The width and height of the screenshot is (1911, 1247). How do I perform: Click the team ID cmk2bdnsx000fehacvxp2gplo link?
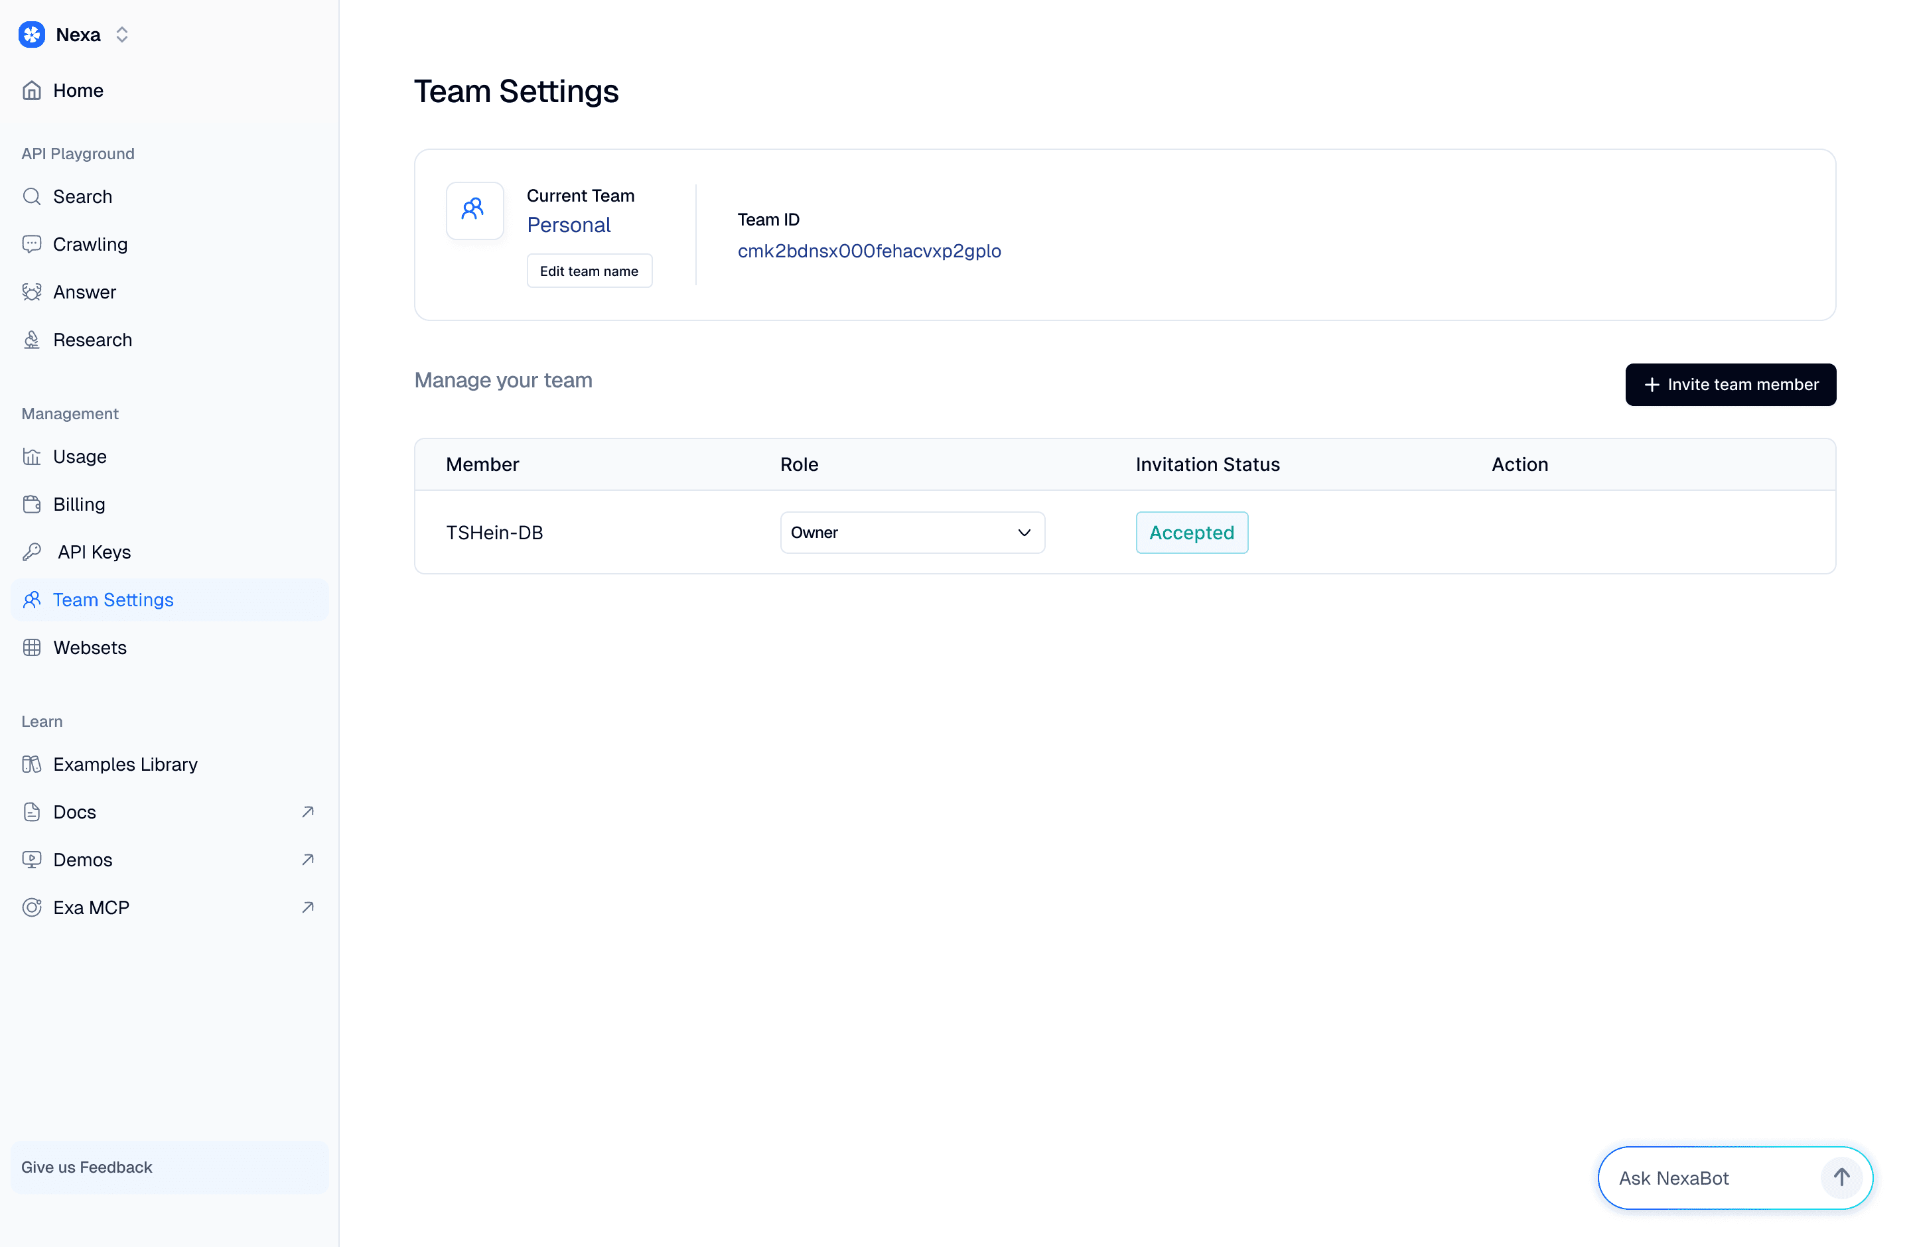tap(869, 251)
